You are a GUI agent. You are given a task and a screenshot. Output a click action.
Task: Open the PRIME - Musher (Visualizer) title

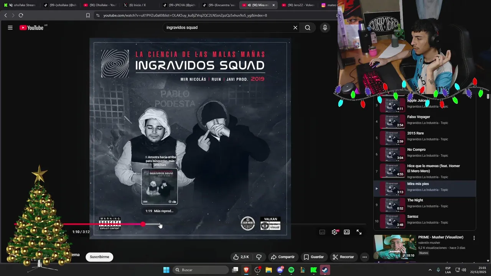click(441, 237)
